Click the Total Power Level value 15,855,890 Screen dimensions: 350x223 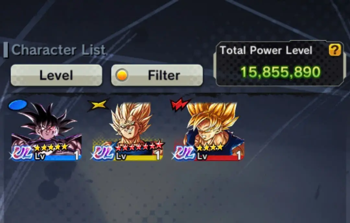coord(280,72)
